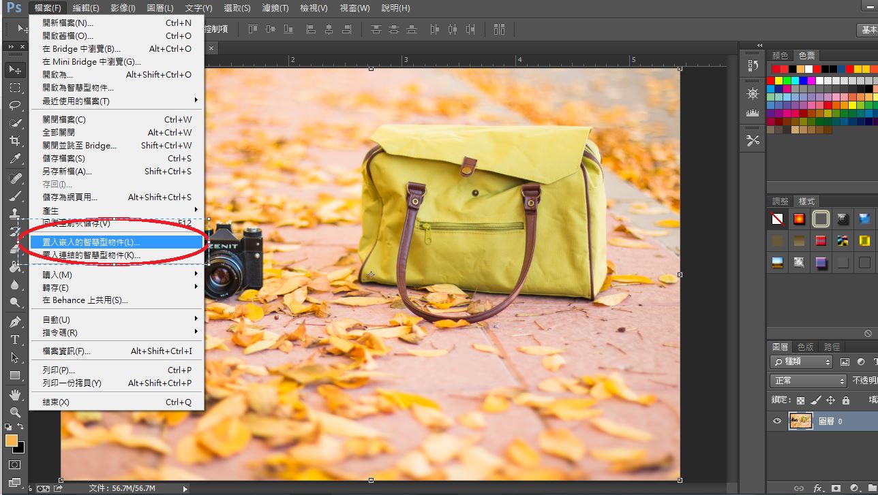Toggle adjustment layer filter
The image size is (878, 495).
862,362
